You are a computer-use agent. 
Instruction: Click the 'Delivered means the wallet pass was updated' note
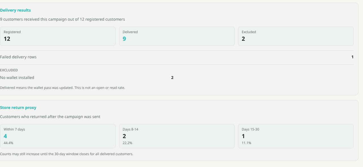coord(62,88)
